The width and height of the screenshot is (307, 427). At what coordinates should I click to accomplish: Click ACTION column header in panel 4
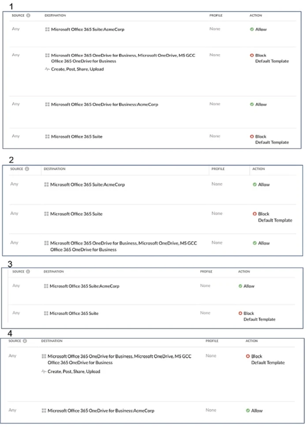point(252,341)
